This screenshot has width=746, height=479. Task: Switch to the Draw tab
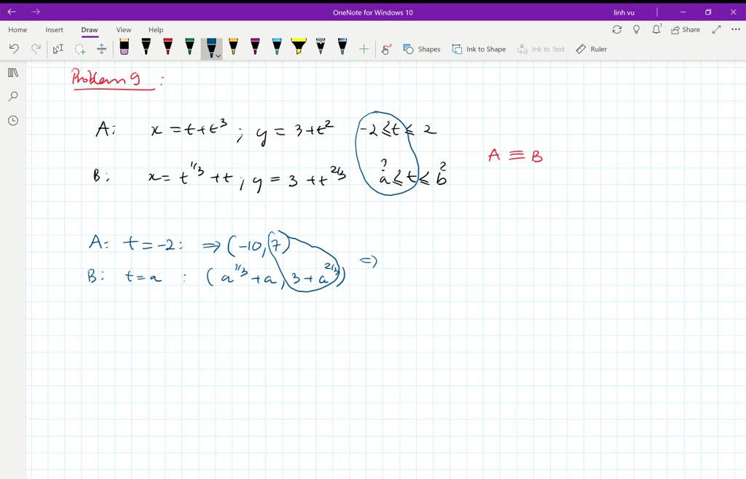[90, 29]
